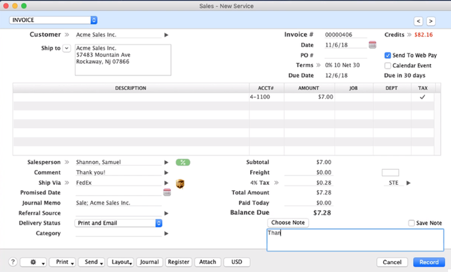Open salesperson list triangle beside Shannon, Samuel
The height and width of the screenshot is (272, 451).
click(x=166, y=162)
